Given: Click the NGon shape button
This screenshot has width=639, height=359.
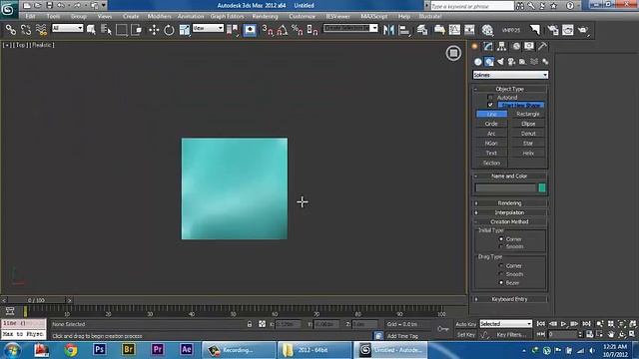Looking at the screenshot, I should (491, 144).
